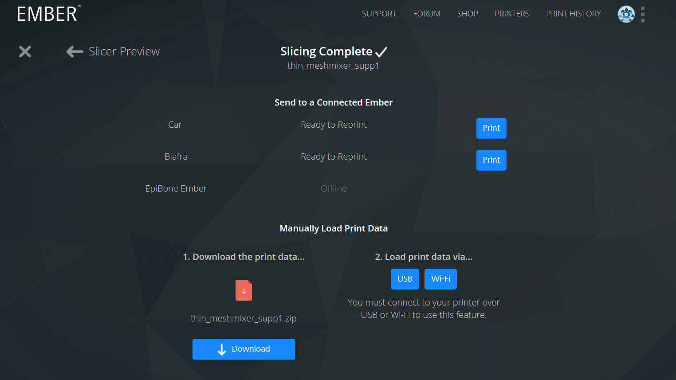
Task: Click the Load print data via step label
Action: click(x=424, y=257)
